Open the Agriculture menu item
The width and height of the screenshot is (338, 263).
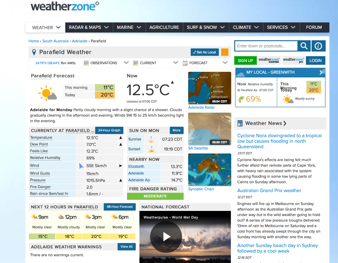164,27
